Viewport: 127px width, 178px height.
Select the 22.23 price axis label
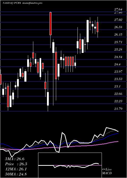click(x=118, y=101)
